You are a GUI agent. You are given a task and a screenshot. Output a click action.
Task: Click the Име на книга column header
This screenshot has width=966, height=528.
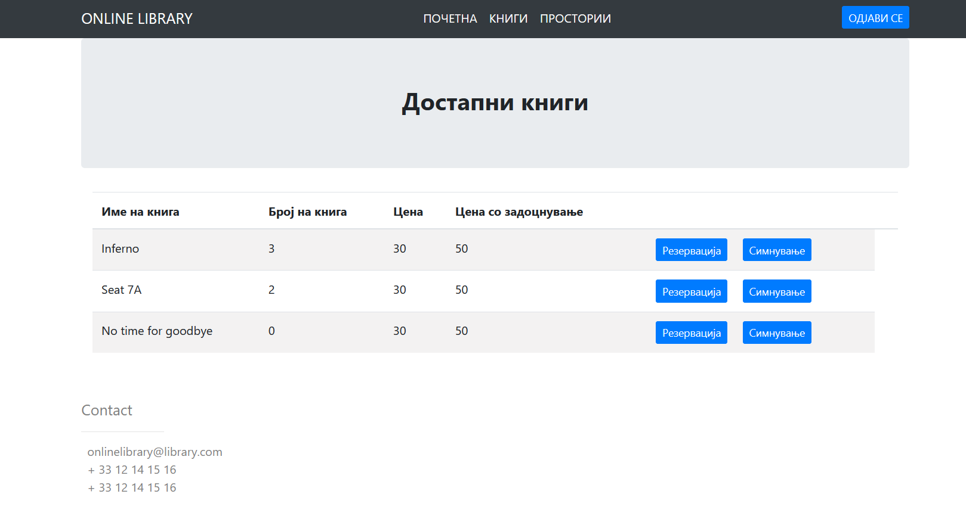click(140, 212)
